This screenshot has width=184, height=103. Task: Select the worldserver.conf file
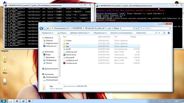pos(72,60)
